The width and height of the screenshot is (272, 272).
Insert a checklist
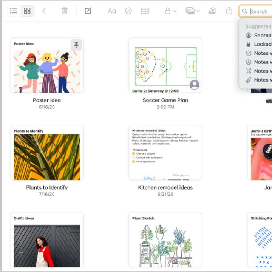click(128, 11)
